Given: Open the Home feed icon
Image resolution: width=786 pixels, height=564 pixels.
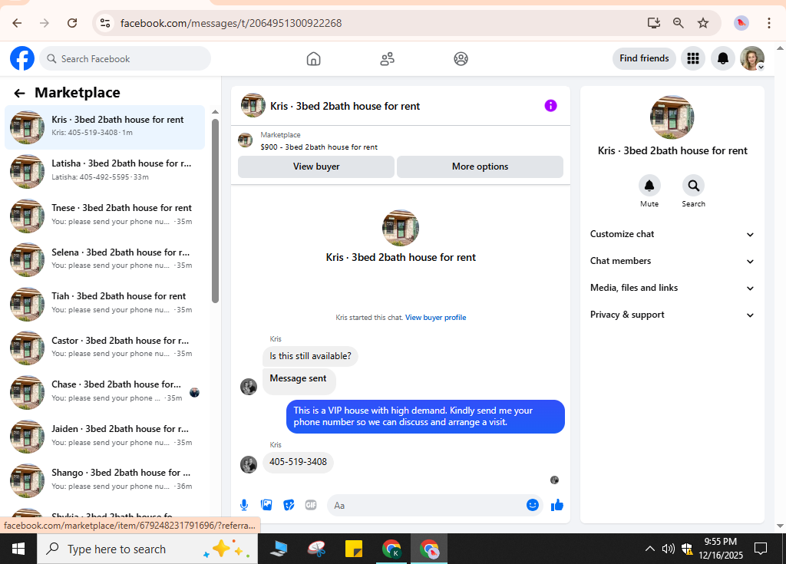Looking at the screenshot, I should coord(313,58).
